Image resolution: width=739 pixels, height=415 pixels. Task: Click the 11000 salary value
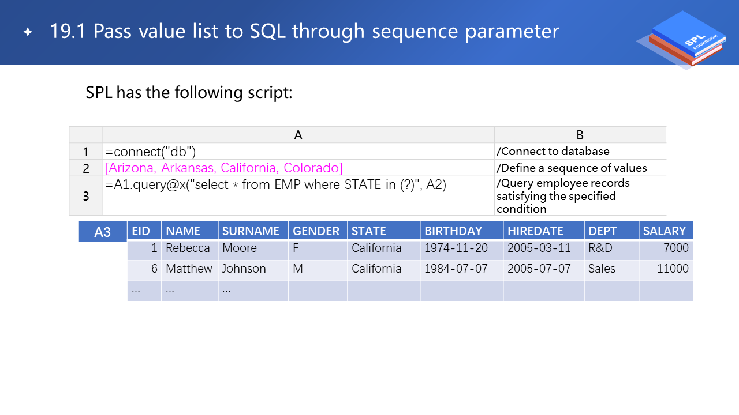click(x=673, y=269)
